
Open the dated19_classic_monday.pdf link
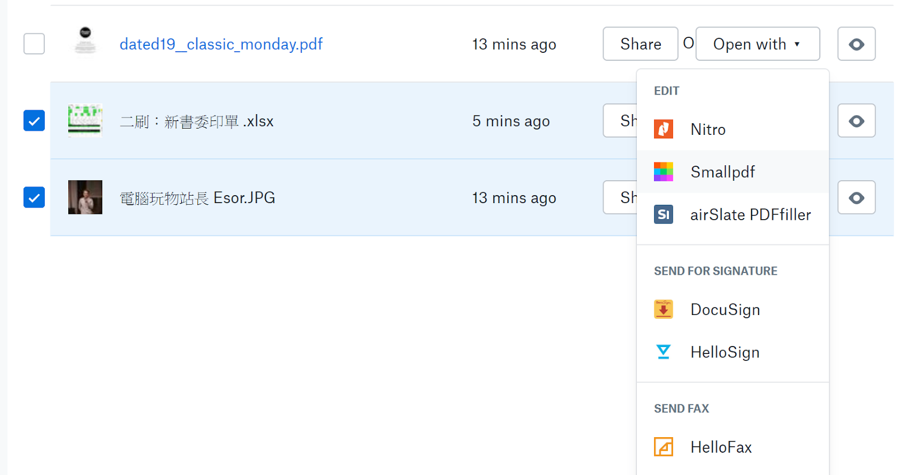(x=221, y=44)
